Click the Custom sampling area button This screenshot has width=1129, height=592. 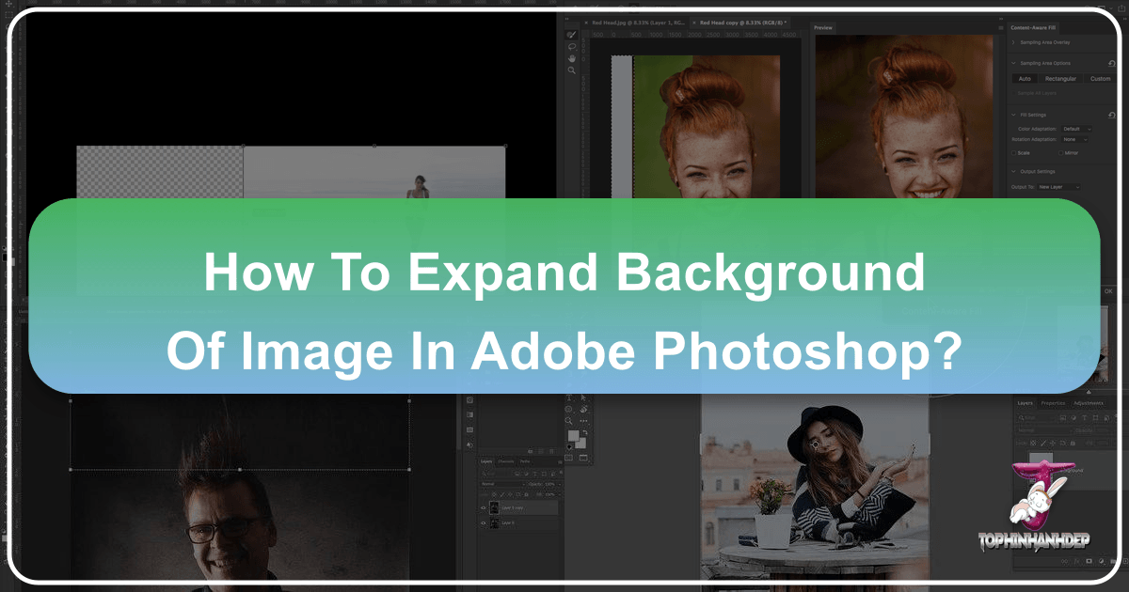pos(1102,78)
